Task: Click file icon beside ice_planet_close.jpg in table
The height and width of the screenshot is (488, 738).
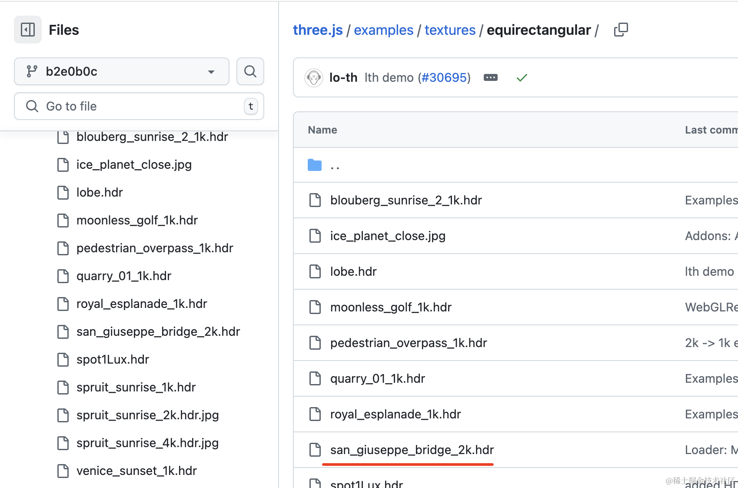Action: point(315,236)
